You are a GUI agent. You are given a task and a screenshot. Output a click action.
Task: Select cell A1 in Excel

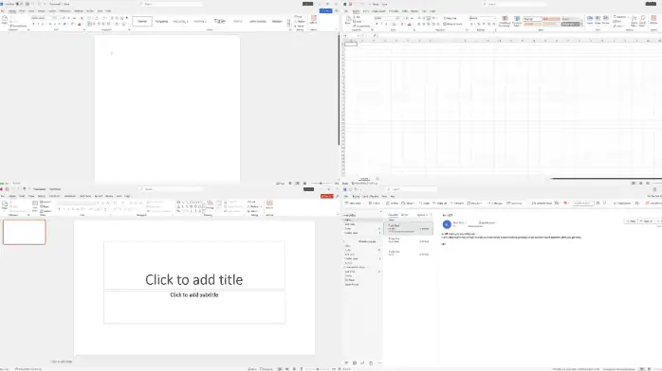pos(351,44)
